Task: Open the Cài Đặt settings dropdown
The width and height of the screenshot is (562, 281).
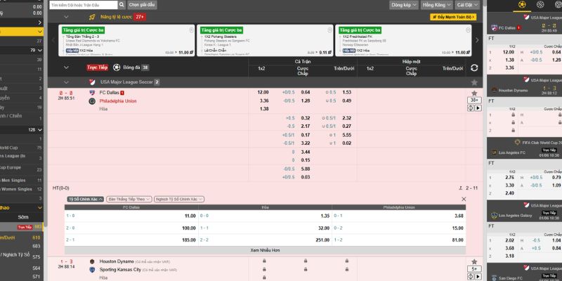Action: click(467, 5)
